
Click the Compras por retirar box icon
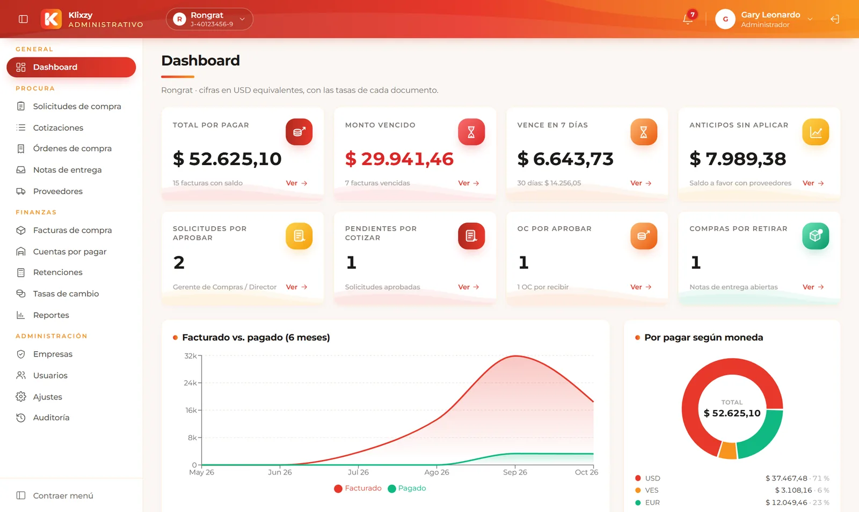pos(816,236)
